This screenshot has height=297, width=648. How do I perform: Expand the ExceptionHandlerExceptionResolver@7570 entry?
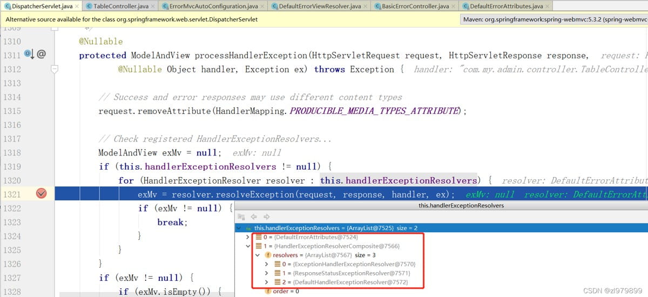point(266,264)
